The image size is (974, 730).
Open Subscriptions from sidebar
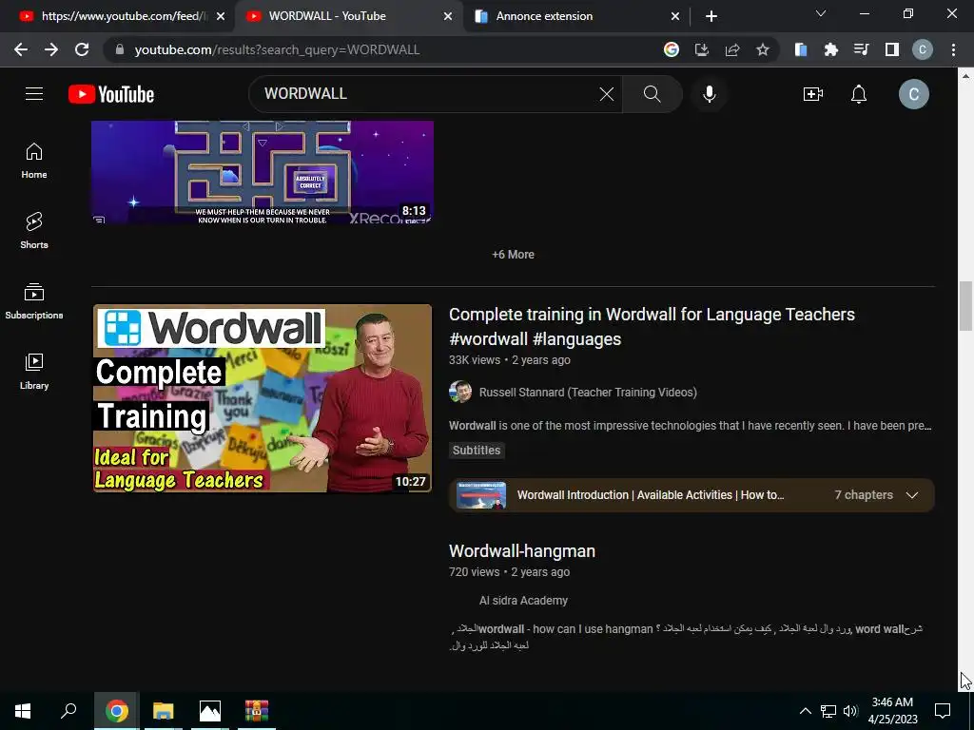(x=34, y=301)
